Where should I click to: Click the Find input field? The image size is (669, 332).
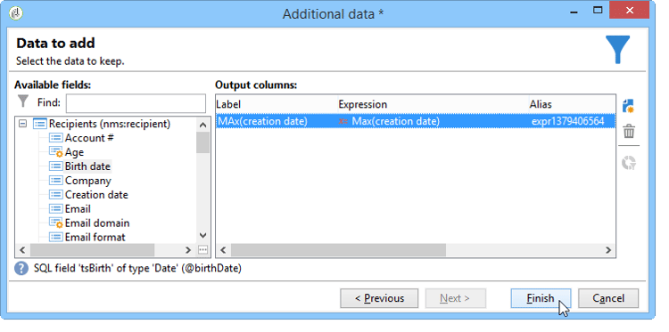point(136,103)
